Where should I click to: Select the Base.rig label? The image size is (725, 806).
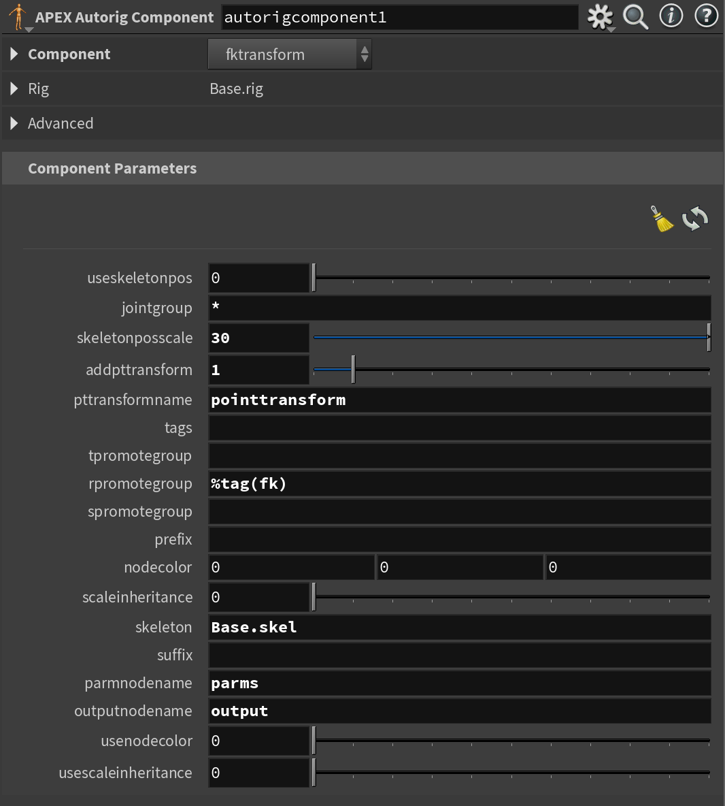coord(236,88)
